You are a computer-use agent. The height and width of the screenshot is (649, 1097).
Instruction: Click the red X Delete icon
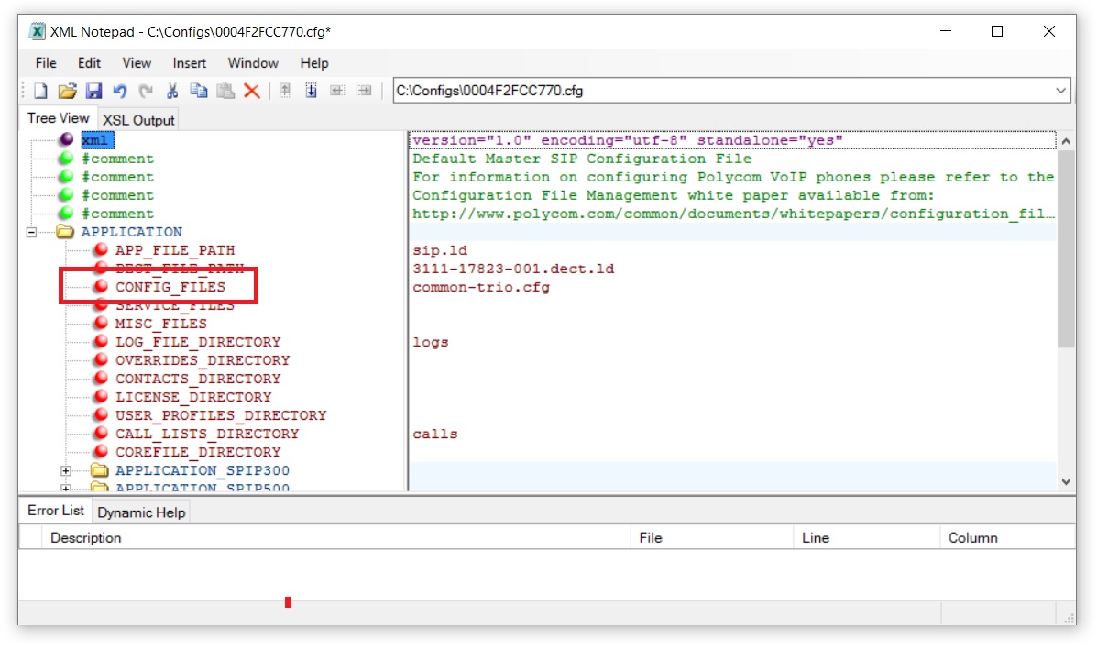[x=251, y=91]
